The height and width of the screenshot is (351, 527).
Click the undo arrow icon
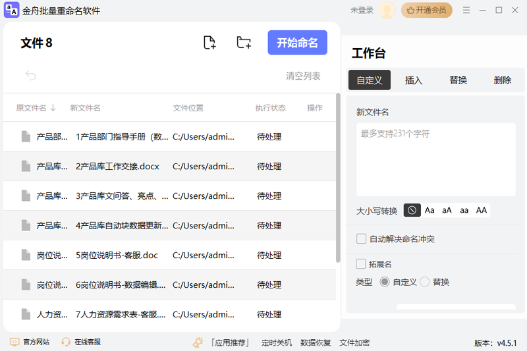click(30, 76)
